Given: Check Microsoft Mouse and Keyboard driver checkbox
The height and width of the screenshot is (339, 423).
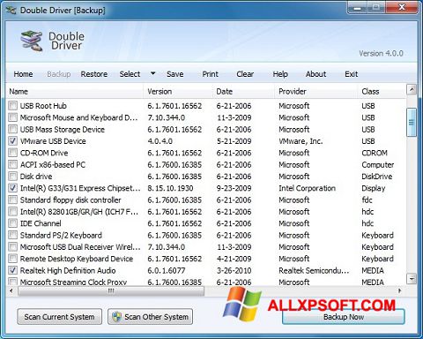Looking at the screenshot, I should pos(12,117).
